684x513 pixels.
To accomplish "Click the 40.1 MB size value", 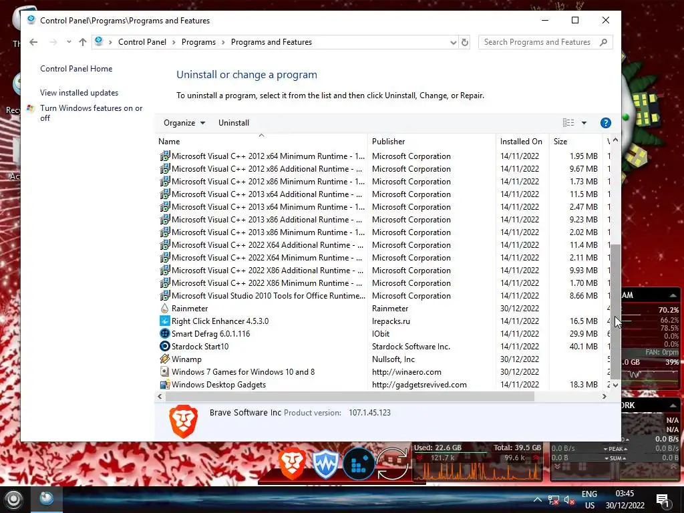I will (x=584, y=347).
